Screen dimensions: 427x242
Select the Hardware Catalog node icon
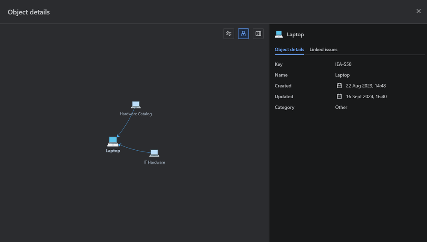click(135, 105)
